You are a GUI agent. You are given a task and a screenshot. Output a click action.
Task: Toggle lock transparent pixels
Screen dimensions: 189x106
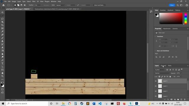click(x=159, y=77)
